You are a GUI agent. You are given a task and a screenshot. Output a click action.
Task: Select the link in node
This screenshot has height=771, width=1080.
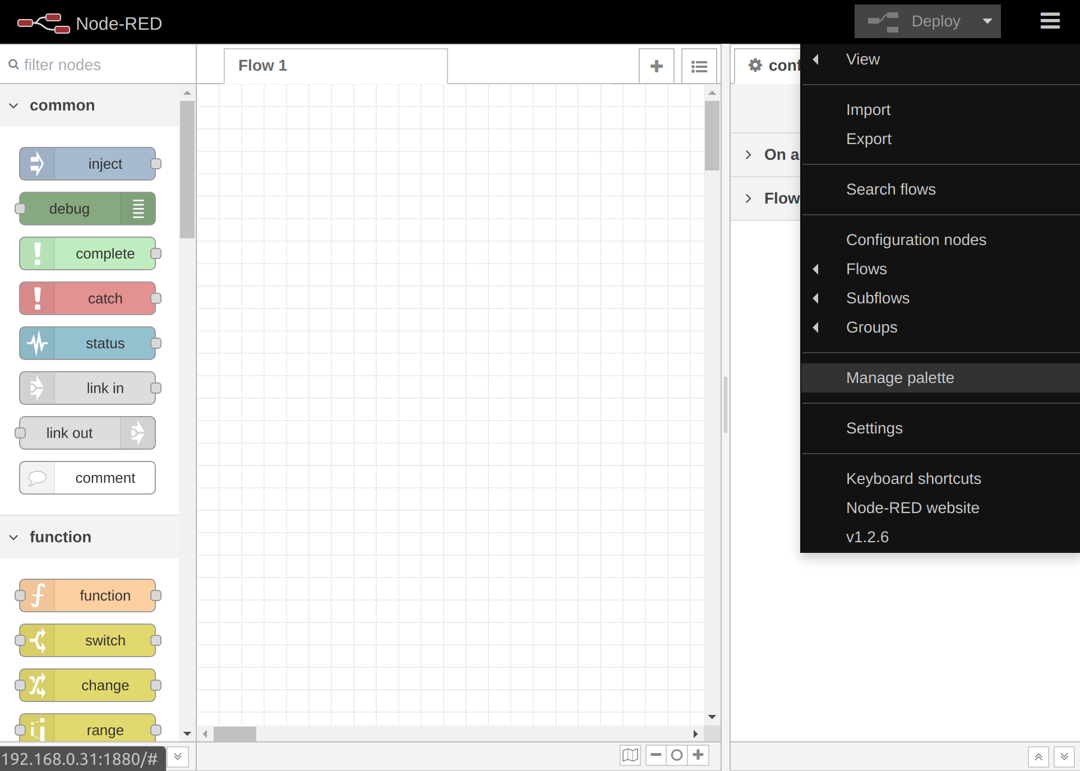point(87,388)
